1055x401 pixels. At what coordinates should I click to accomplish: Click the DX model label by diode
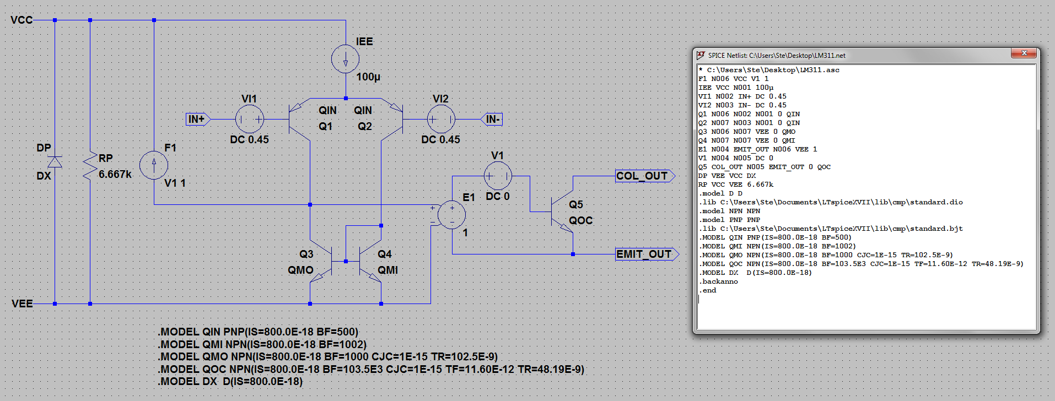(x=44, y=176)
